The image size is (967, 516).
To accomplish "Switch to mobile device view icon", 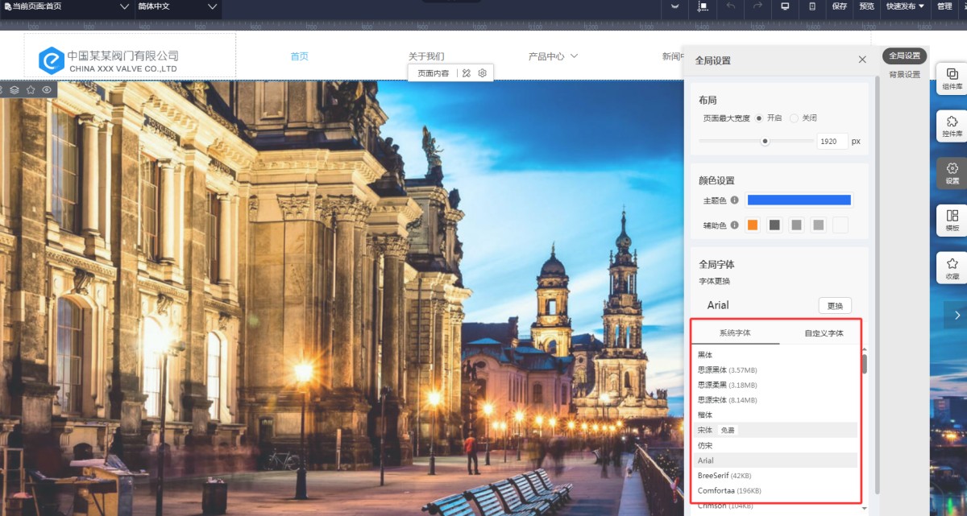I will [812, 6].
